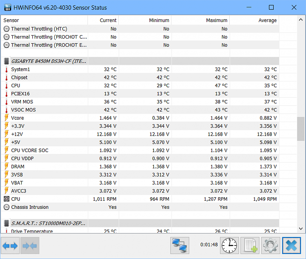
Task: Click the Current column header
Action: pos(103,20)
